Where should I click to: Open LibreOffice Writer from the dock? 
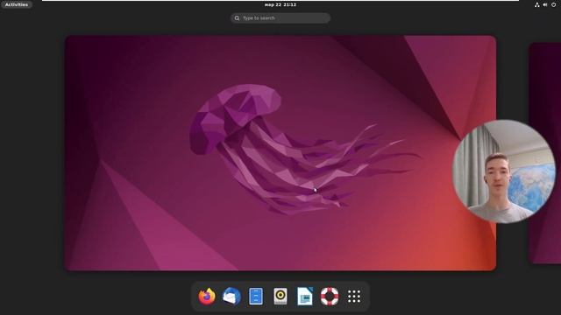305,297
